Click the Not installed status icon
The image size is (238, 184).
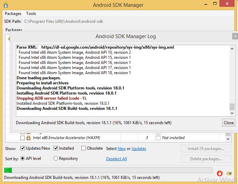pos(158,138)
